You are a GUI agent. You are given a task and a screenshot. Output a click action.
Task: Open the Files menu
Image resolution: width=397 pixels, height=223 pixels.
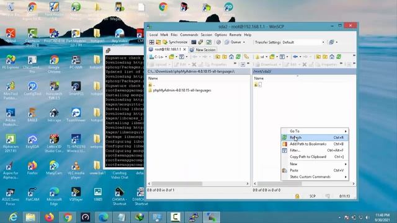coord(174,35)
